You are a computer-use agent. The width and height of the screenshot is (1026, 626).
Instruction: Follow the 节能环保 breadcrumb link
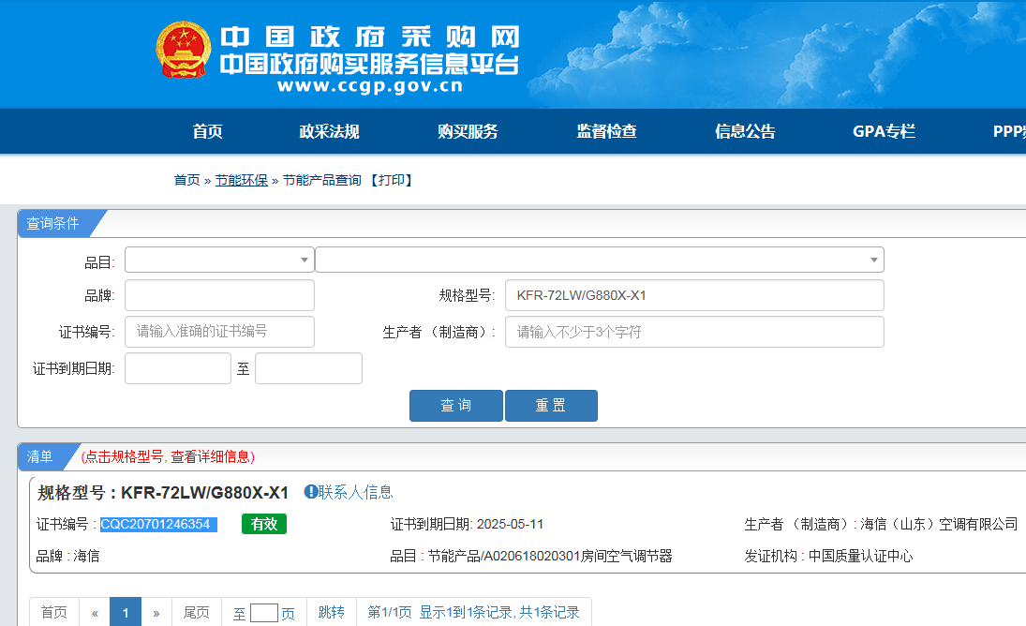pyautogui.click(x=242, y=180)
